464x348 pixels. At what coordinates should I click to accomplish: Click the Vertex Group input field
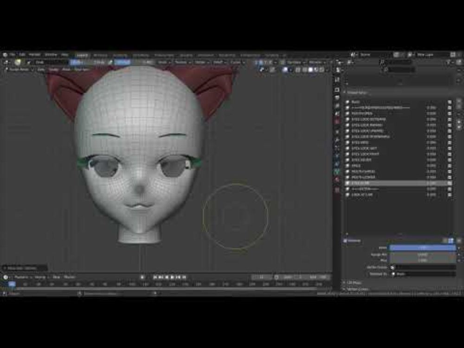423,267
